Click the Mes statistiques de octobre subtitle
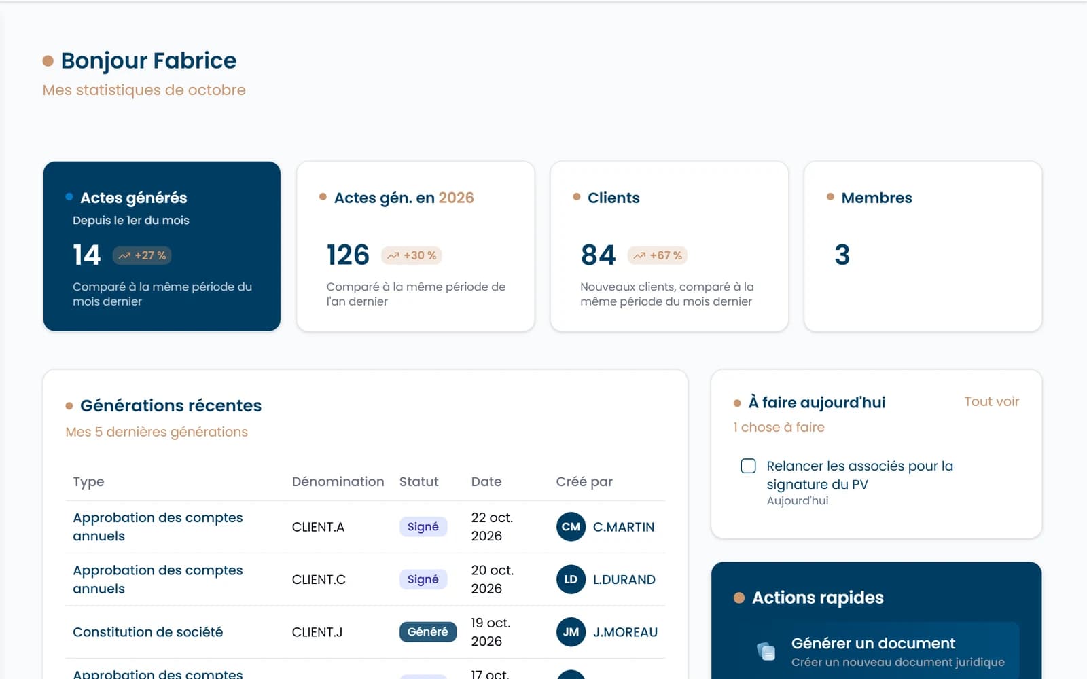1087x679 pixels. 144,90
